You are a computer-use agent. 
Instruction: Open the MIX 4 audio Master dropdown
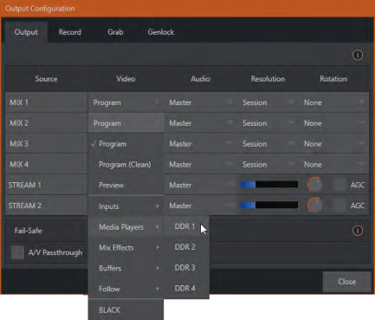[201, 164]
